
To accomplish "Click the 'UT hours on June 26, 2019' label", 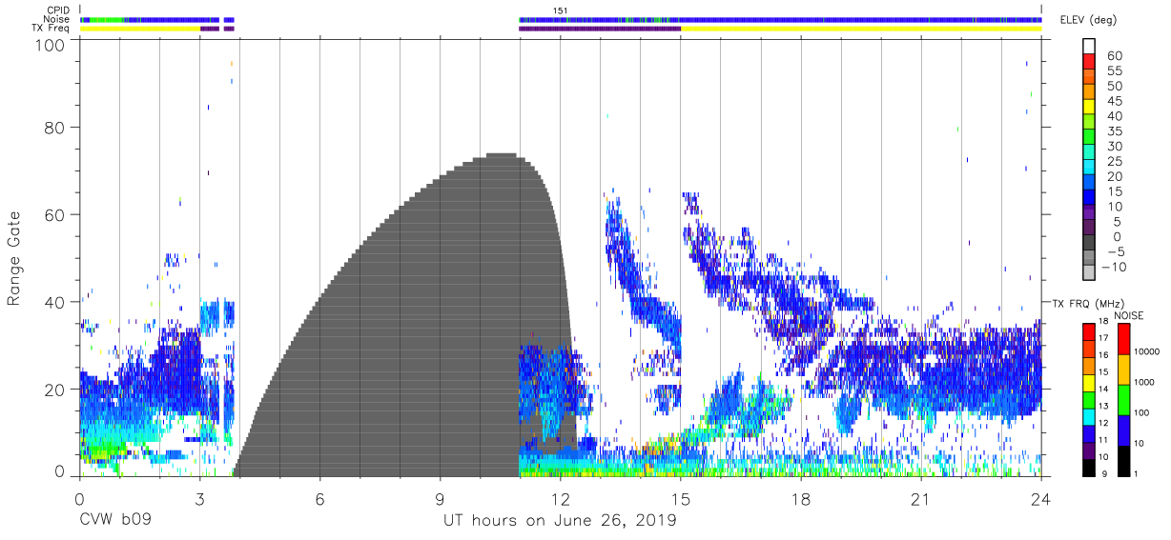I will (x=560, y=521).
